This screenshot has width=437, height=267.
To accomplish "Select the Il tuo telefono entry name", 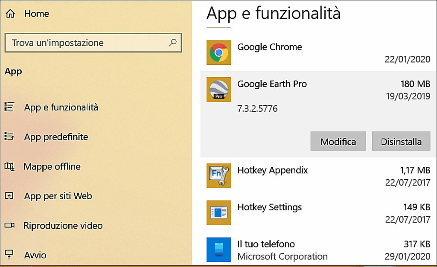I will point(266,244).
